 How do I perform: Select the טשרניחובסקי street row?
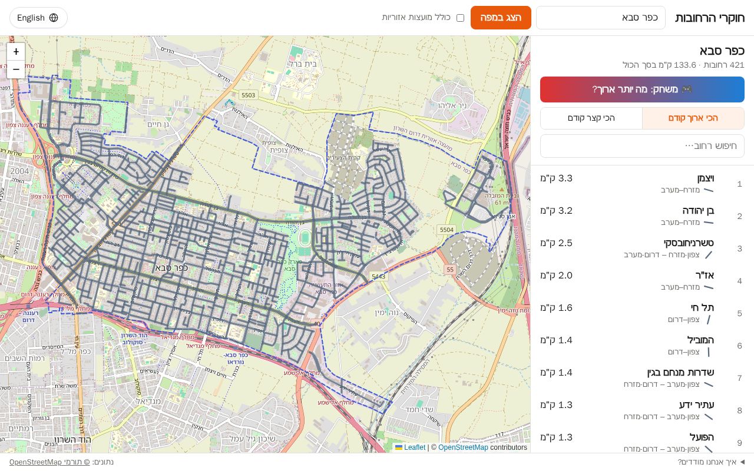pos(642,249)
